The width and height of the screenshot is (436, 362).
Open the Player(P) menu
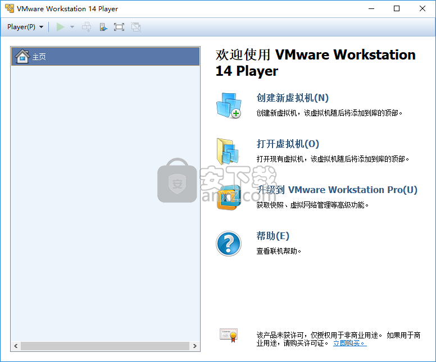click(25, 27)
